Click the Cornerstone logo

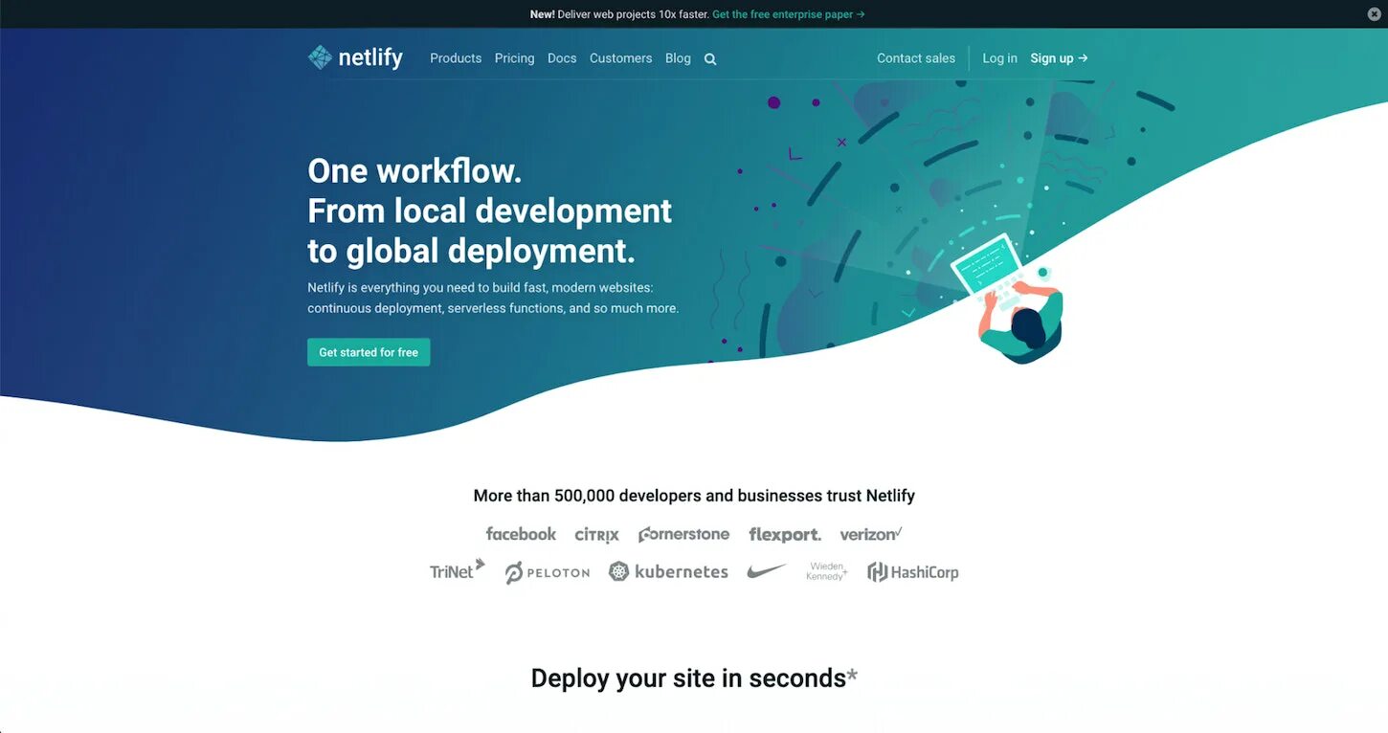(683, 534)
